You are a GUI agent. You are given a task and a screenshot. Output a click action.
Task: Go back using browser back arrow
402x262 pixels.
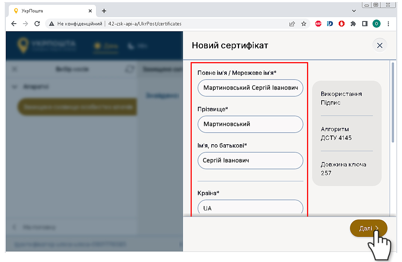tap(14, 24)
